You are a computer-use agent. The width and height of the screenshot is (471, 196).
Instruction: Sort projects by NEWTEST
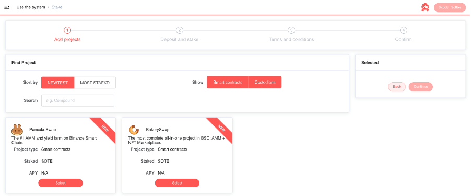57,83
